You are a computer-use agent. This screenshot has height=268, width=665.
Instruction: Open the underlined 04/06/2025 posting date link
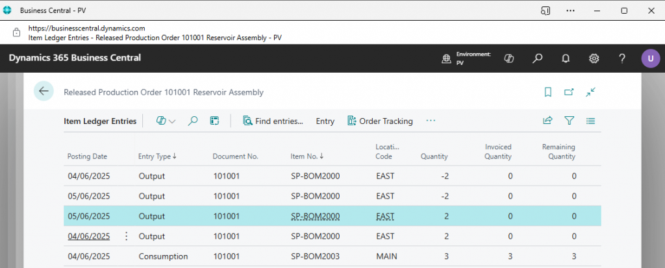(x=88, y=236)
